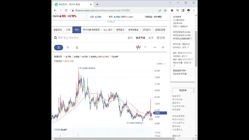This screenshot has width=249, height=140.
Task: Open 엘앰에스 from recent list
Action: tap(176, 103)
